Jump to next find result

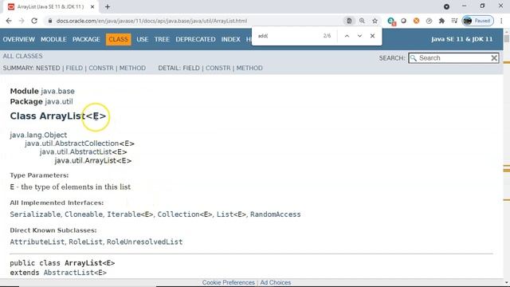[x=359, y=36]
